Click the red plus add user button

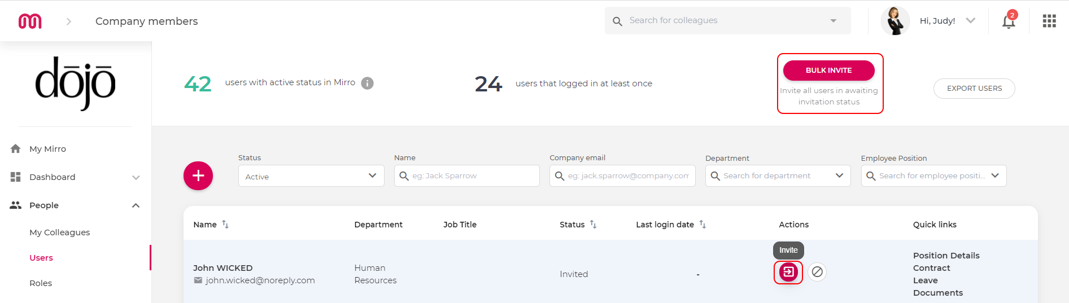point(198,175)
